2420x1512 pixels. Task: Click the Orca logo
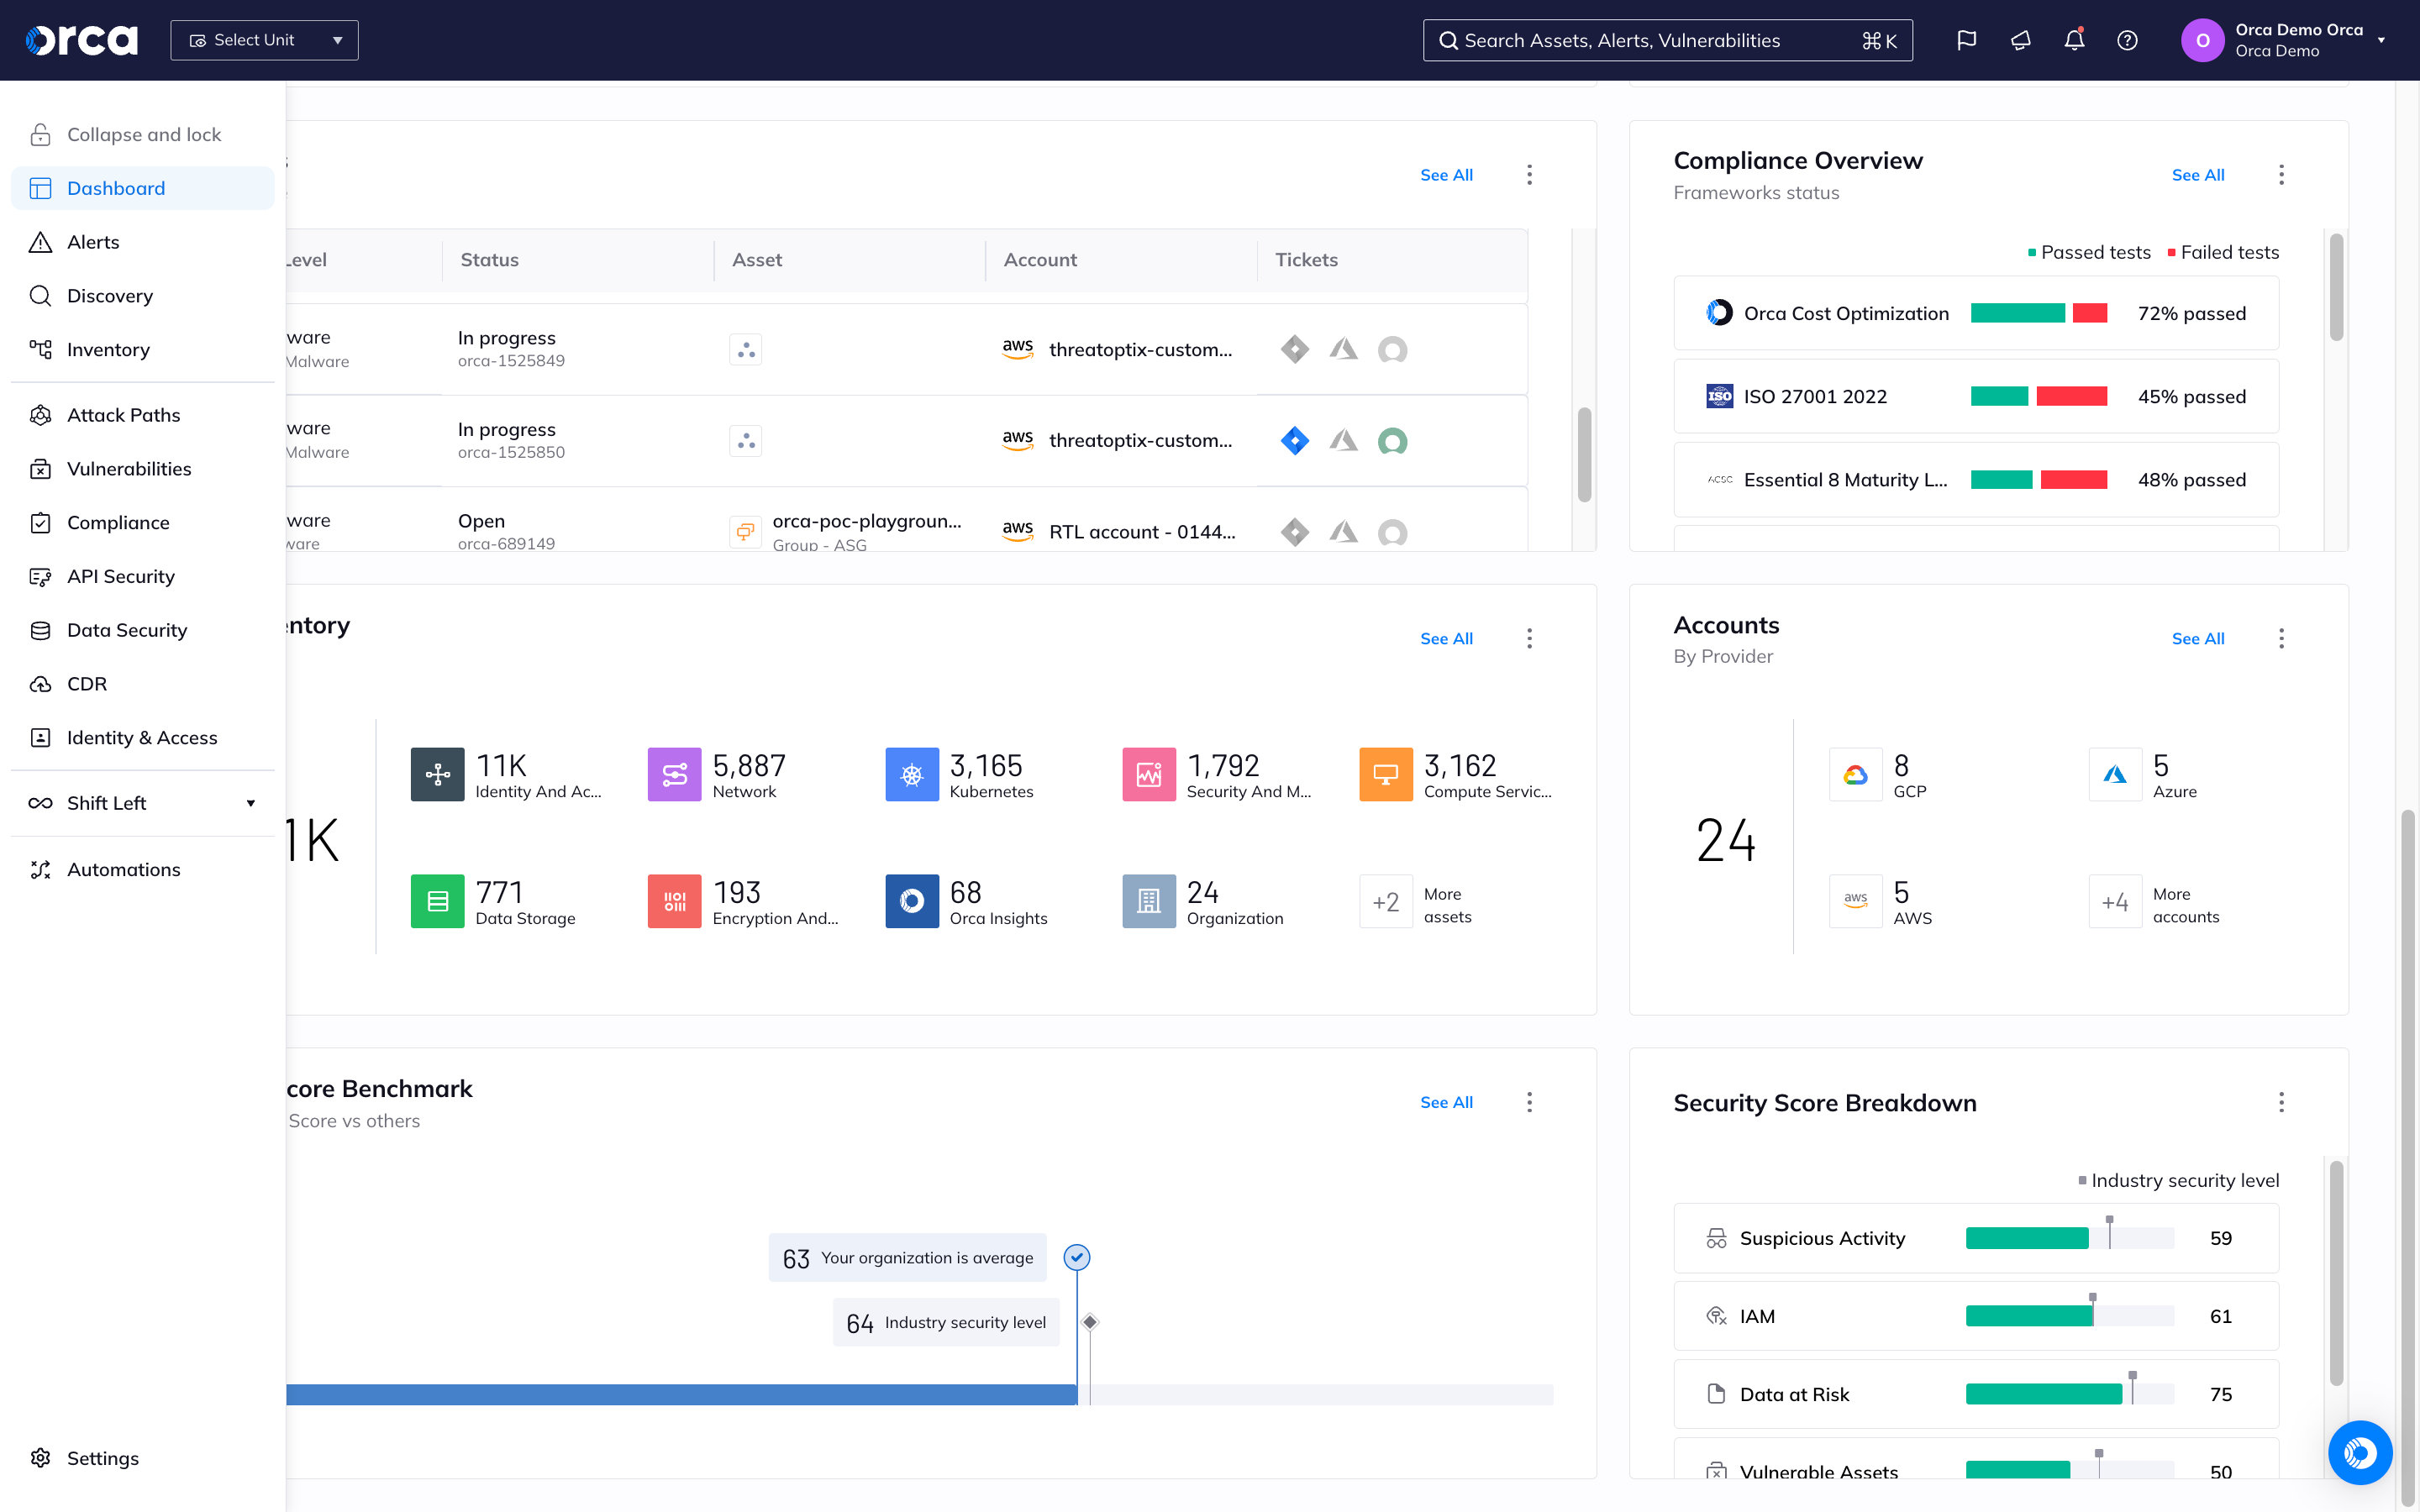[x=81, y=40]
